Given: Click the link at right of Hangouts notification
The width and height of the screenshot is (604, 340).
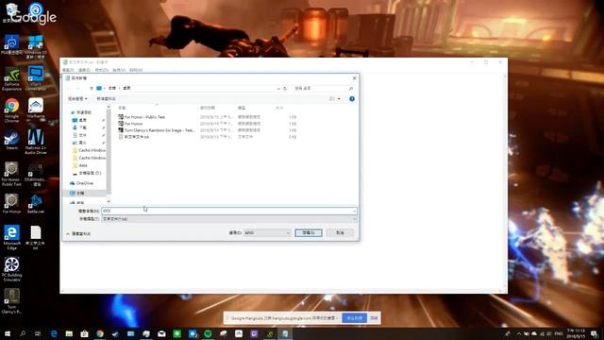Looking at the screenshot, I should point(374,318).
